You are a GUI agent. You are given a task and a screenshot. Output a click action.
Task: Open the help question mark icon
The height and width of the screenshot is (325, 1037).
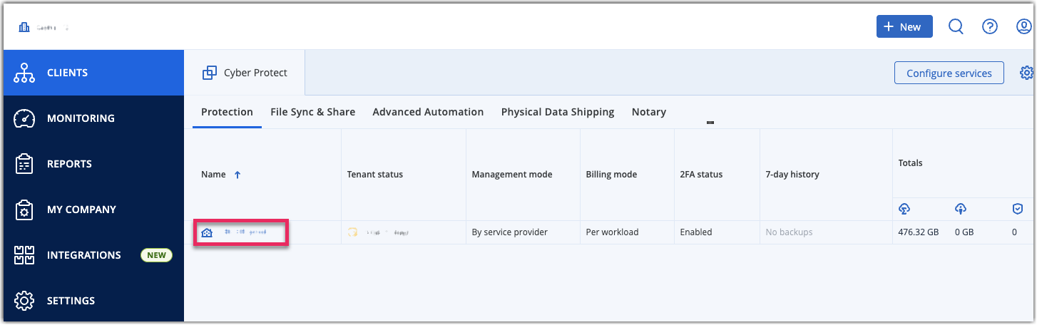pos(989,26)
